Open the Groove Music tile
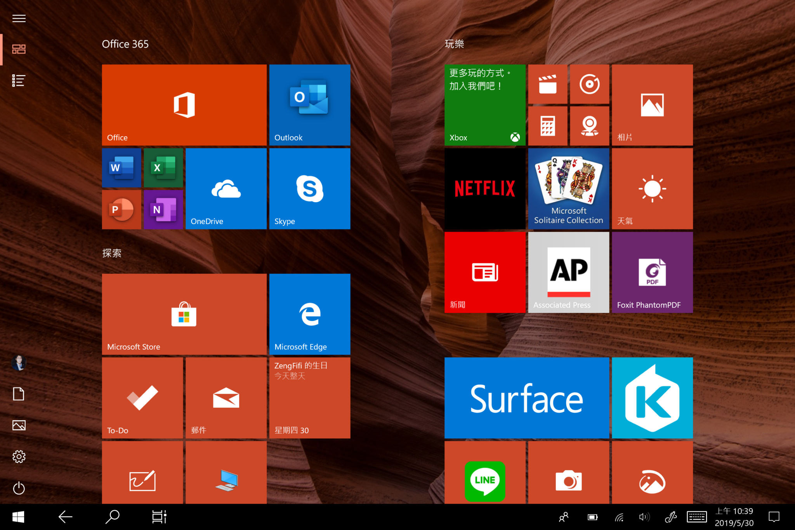Viewport: 795px width, 530px height. (x=590, y=84)
